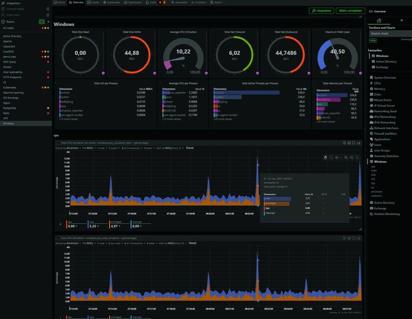Zoom in on Total CPU chart
Image resolution: width=412 pixels, height=319 pixels.
[x=346, y=157]
